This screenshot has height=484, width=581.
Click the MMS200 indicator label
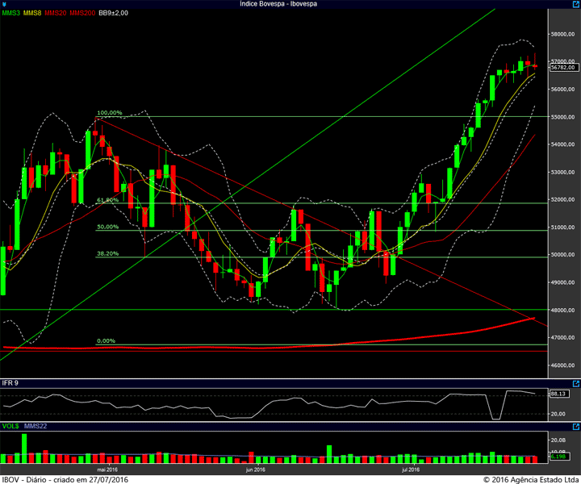tap(82, 13)
